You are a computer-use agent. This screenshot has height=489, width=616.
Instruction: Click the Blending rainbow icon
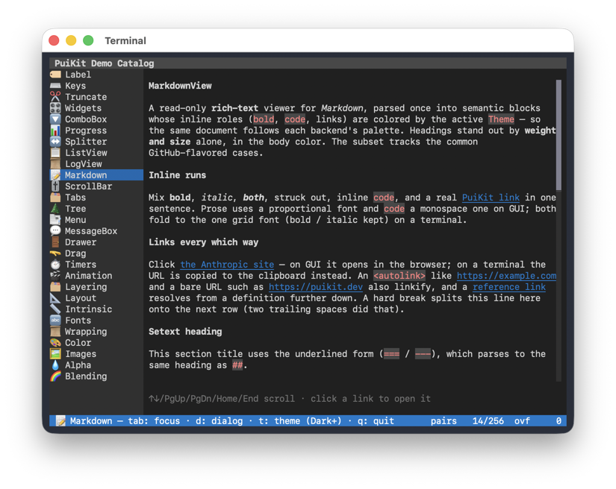(x=55, y=376)
